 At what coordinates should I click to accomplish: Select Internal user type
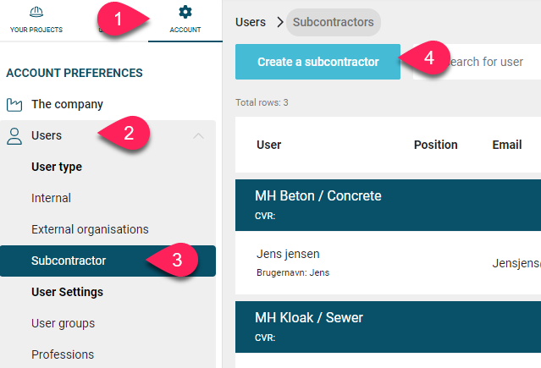pyautogui.click(x=51, y=198)
